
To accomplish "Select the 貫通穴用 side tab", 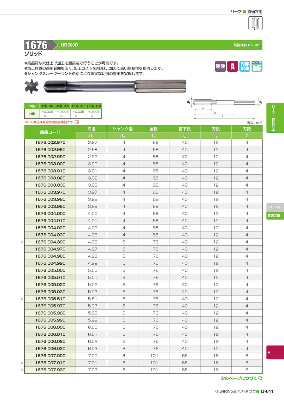I will 275,216.
